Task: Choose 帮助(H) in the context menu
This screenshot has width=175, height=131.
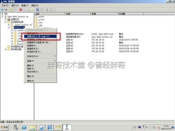Action: (x=40, y=81)
